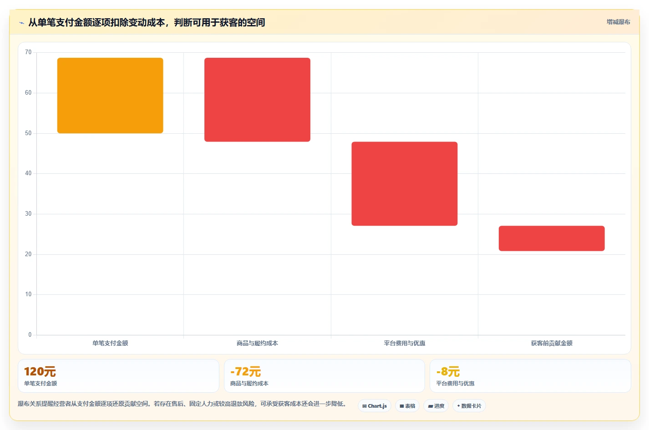This screenshot has width=649, height=430.
Task: Open the 120元 单笔支付金额 card
Action: [118, 376]
